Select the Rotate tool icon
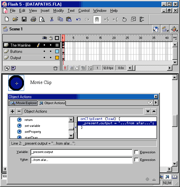Screen dimensions: 180x187 pos(124,19)
